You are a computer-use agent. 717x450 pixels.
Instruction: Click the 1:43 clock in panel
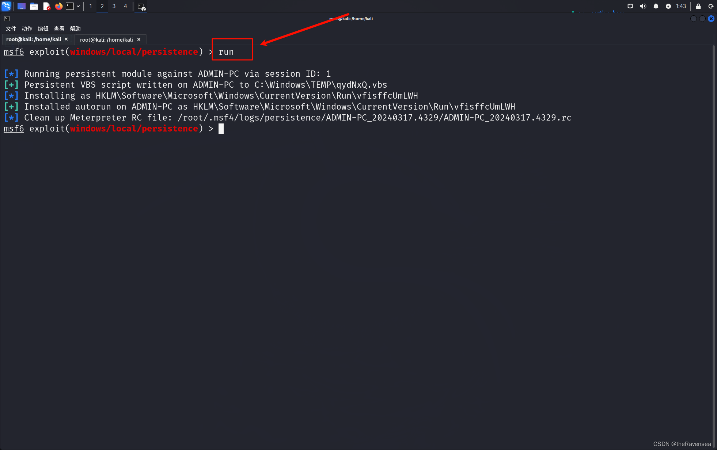(681, 6)
